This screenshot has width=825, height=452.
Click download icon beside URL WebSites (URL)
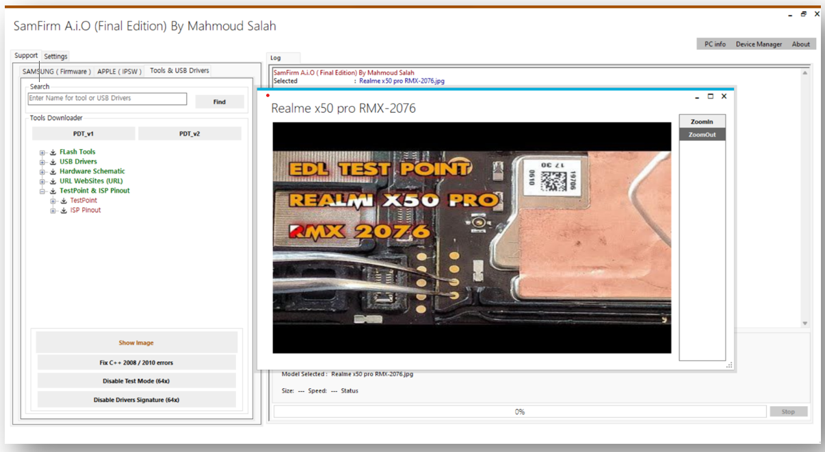point(53,181)
